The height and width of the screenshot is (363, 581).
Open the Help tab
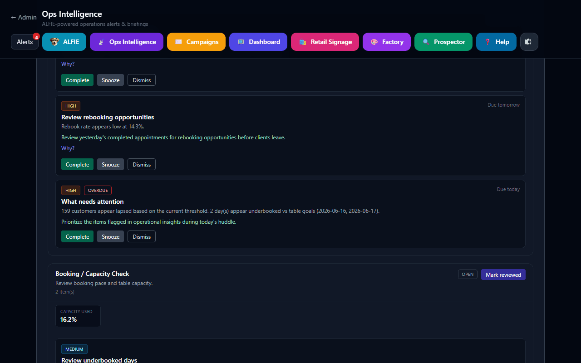click(496, 42)
